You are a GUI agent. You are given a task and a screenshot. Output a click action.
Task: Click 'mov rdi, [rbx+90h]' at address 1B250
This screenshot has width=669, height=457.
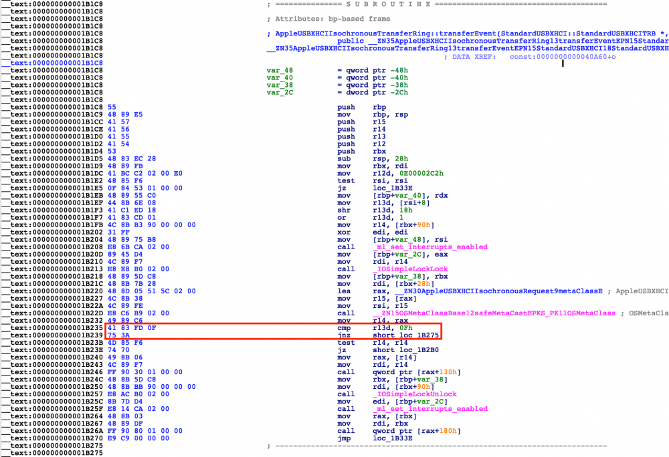[x=386, y=387]
